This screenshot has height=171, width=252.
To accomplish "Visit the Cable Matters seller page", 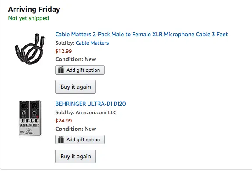I will [92, 43].
